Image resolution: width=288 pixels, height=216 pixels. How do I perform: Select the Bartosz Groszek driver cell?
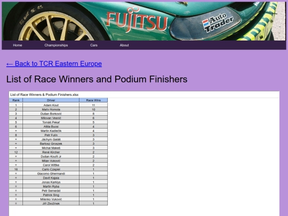tap(51, 143)
